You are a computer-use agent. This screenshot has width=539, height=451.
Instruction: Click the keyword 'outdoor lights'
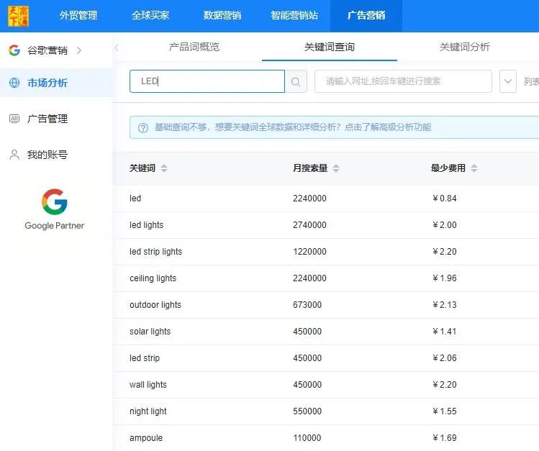pos(155,305)
